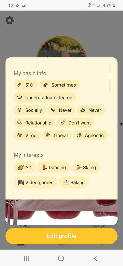Tap the dumbbell icon beside Sometimes

tap(46, 85)
